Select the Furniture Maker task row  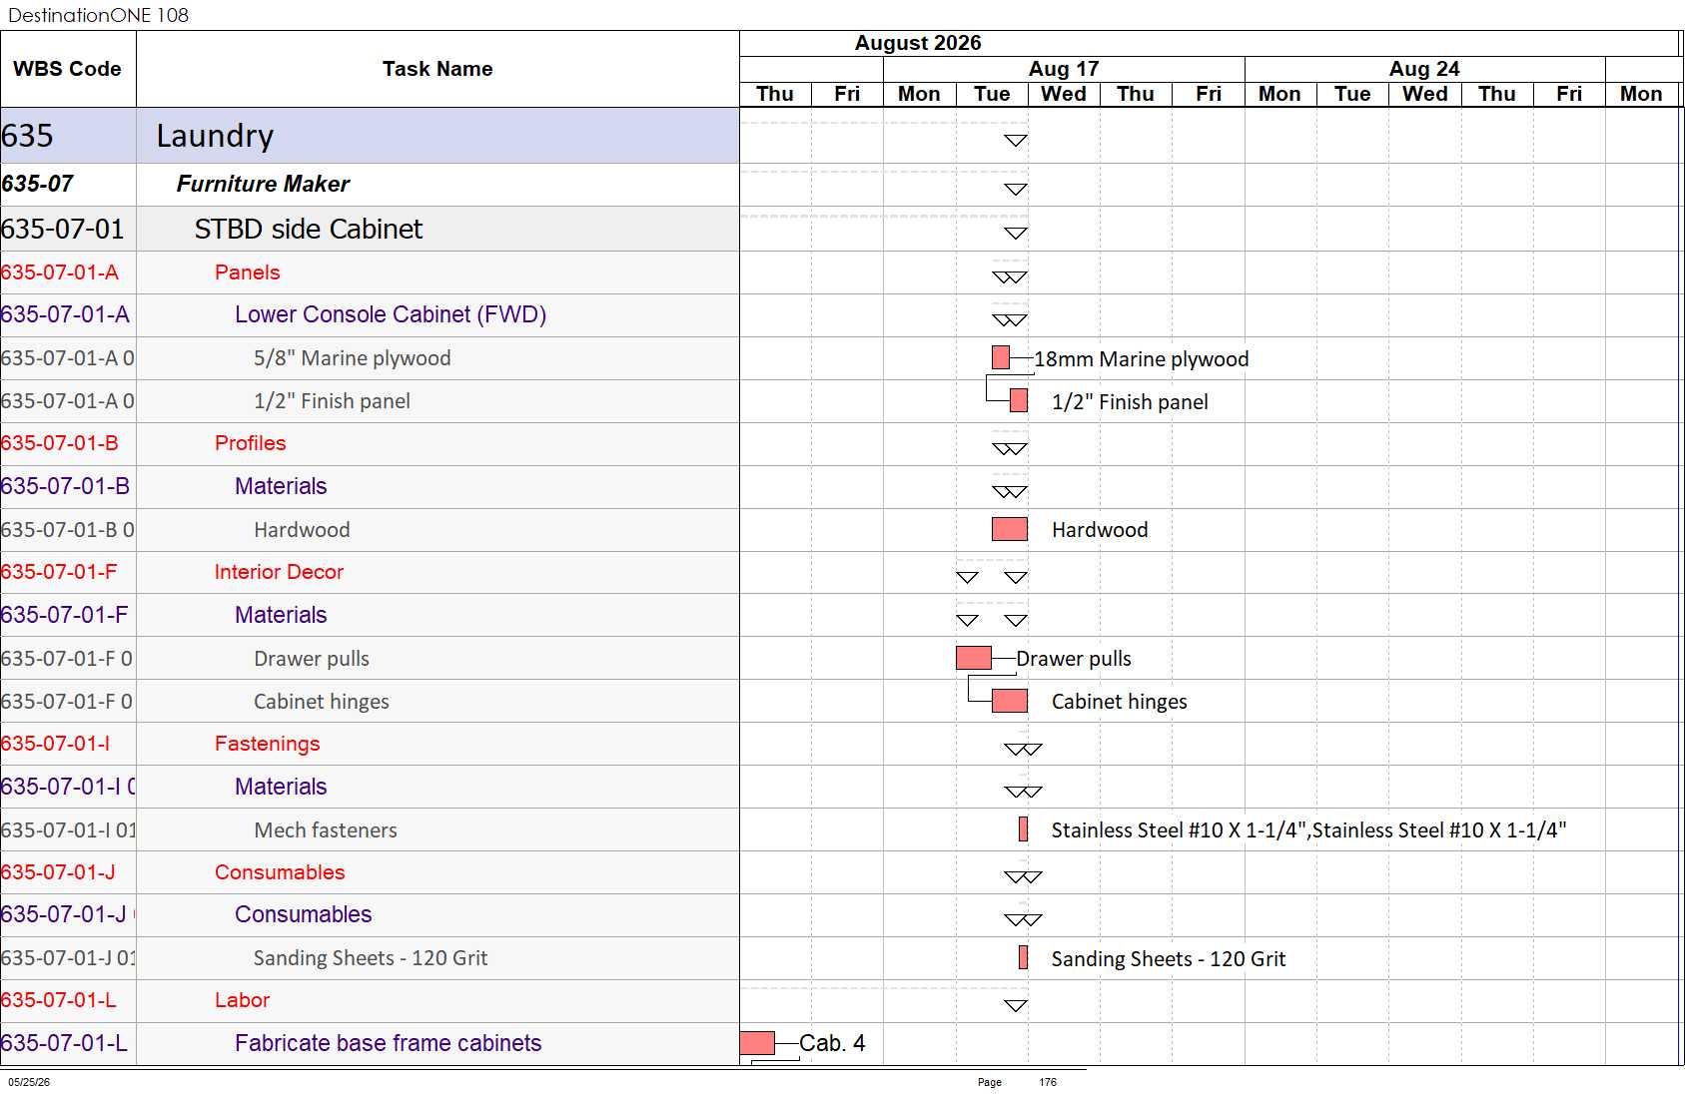[370, 185]
